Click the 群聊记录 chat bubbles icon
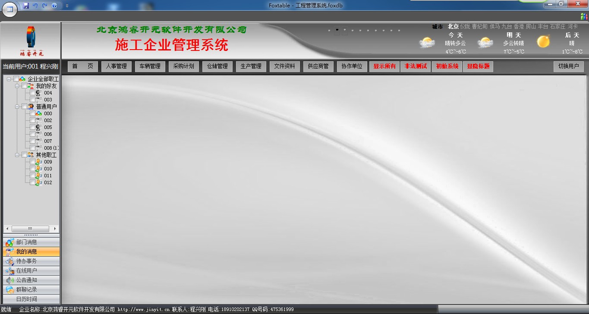 point(9,290)
